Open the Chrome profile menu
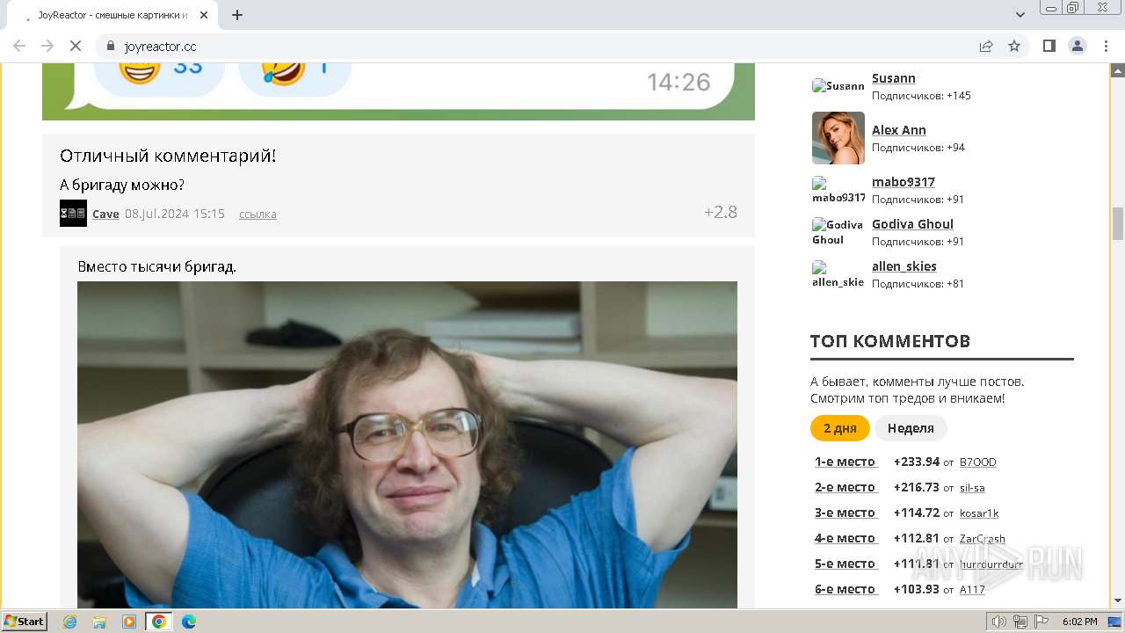Screen dimensions: 1125x633 point(1077,46)
